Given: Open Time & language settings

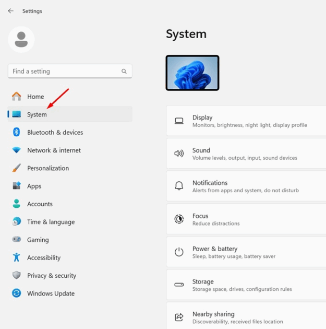Looking at the screenshot, I should pyautogui.click(x=70, y=221).
